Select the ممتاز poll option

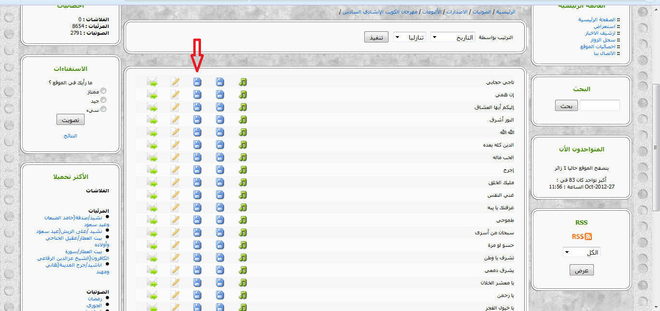tap(103, 91)
